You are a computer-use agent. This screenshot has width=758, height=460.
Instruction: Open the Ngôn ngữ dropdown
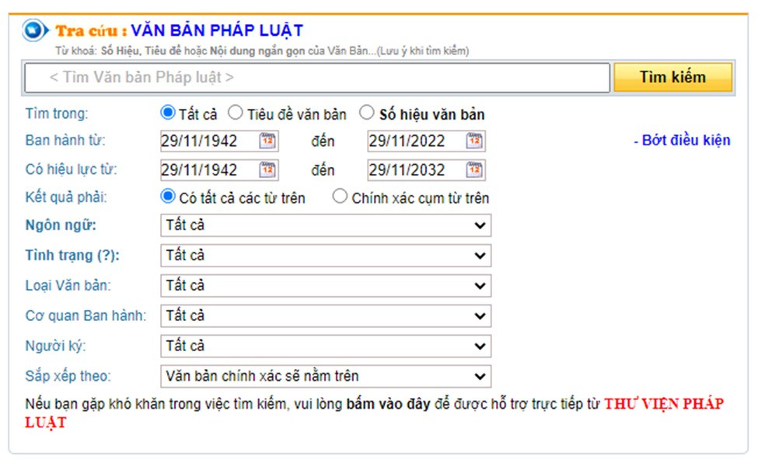pyautogui.click(x=325, y=225)
